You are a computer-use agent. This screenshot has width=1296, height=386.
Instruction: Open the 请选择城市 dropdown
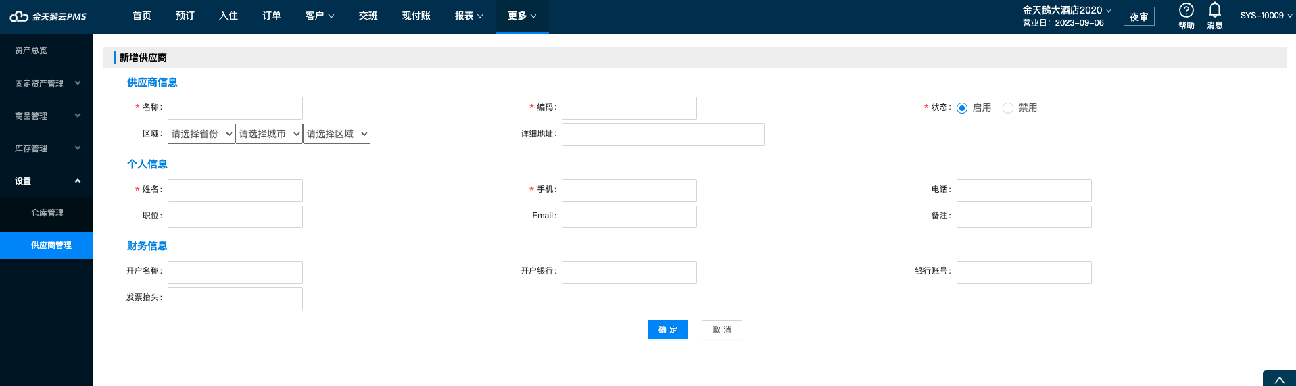269,134
